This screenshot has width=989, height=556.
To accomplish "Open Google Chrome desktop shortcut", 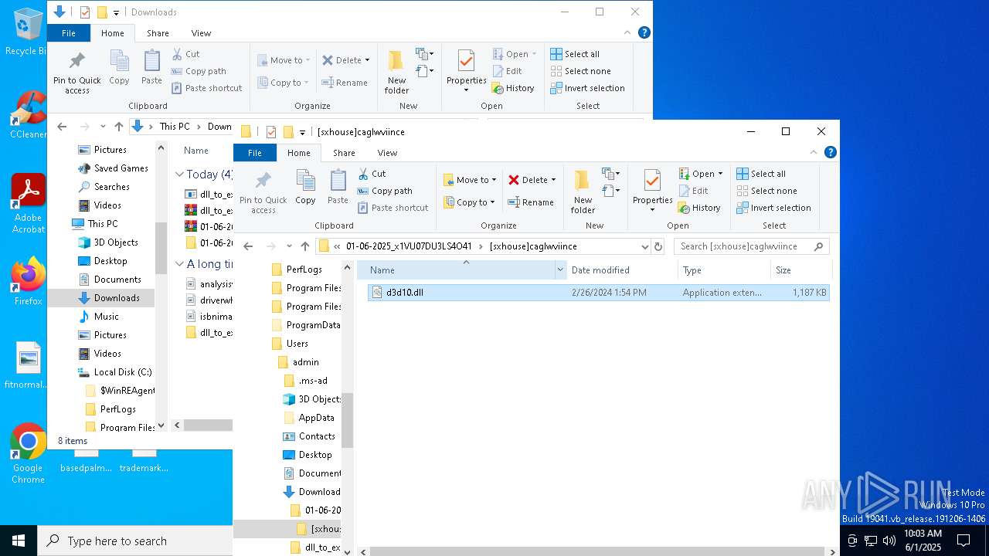I will [x=28, y=454].
